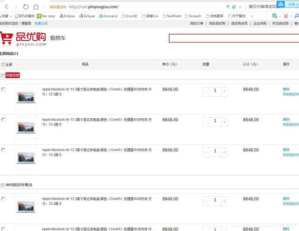
Task: Expand the more bookmarks chevron
Action: [x=252, y=16]
